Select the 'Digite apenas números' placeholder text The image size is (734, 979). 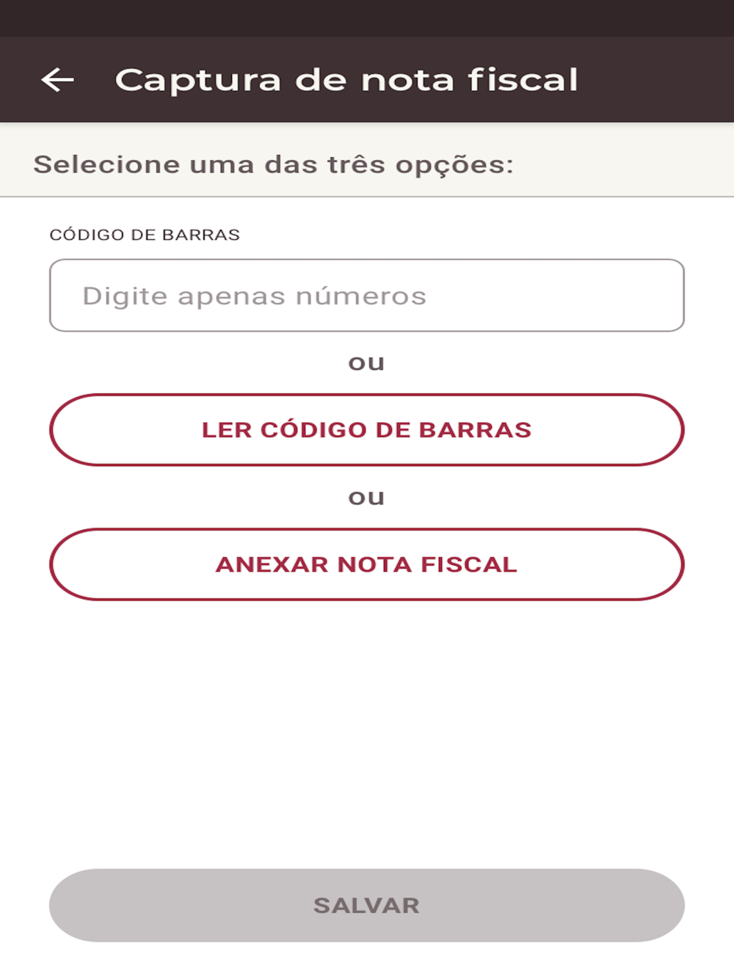254,296
